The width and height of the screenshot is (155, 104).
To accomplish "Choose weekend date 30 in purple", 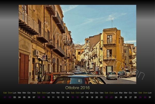I will [x=145, y=97].
